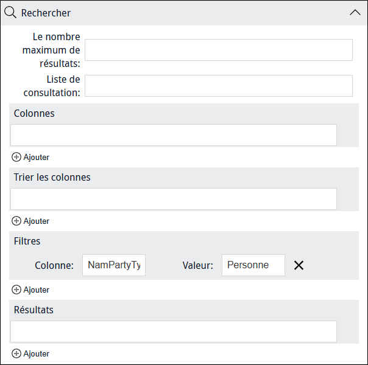Click the Liste de consultation label

pos(52,86)
